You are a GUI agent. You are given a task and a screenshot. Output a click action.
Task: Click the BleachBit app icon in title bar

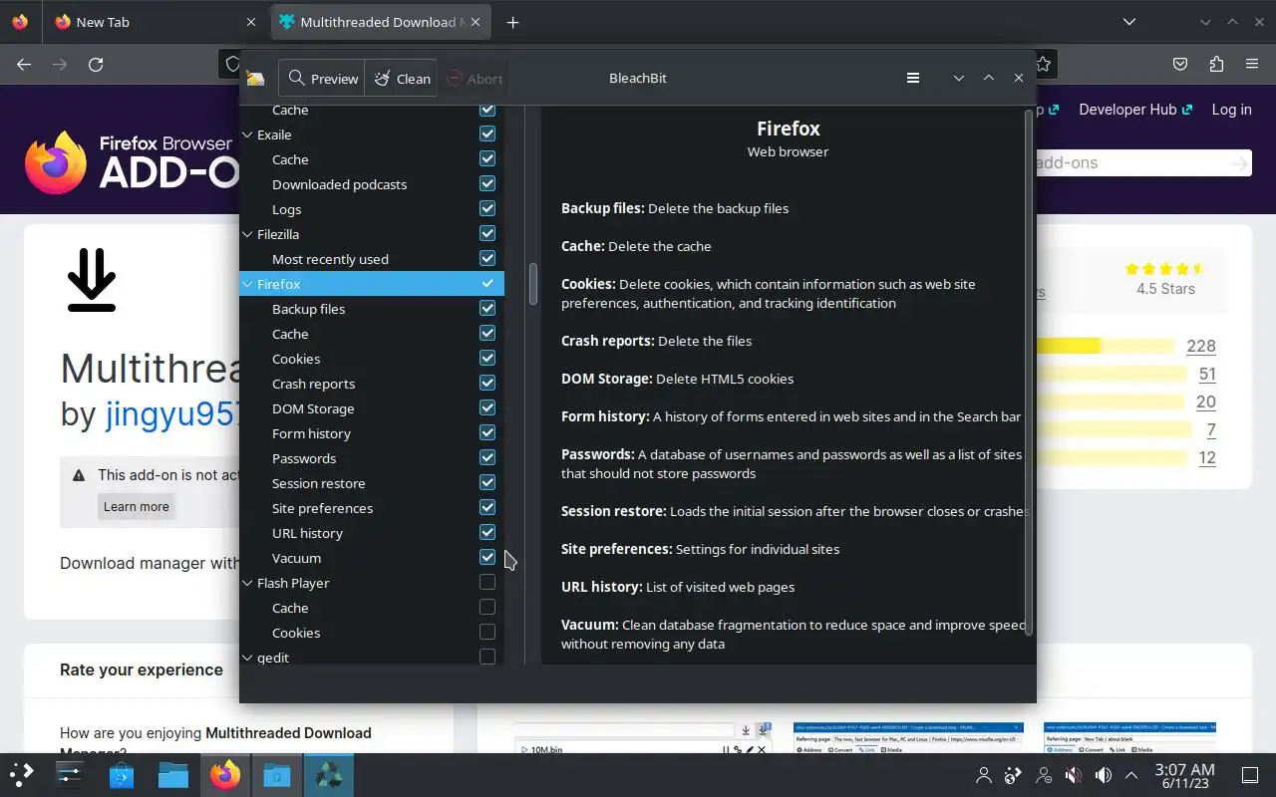click(255, 79)
